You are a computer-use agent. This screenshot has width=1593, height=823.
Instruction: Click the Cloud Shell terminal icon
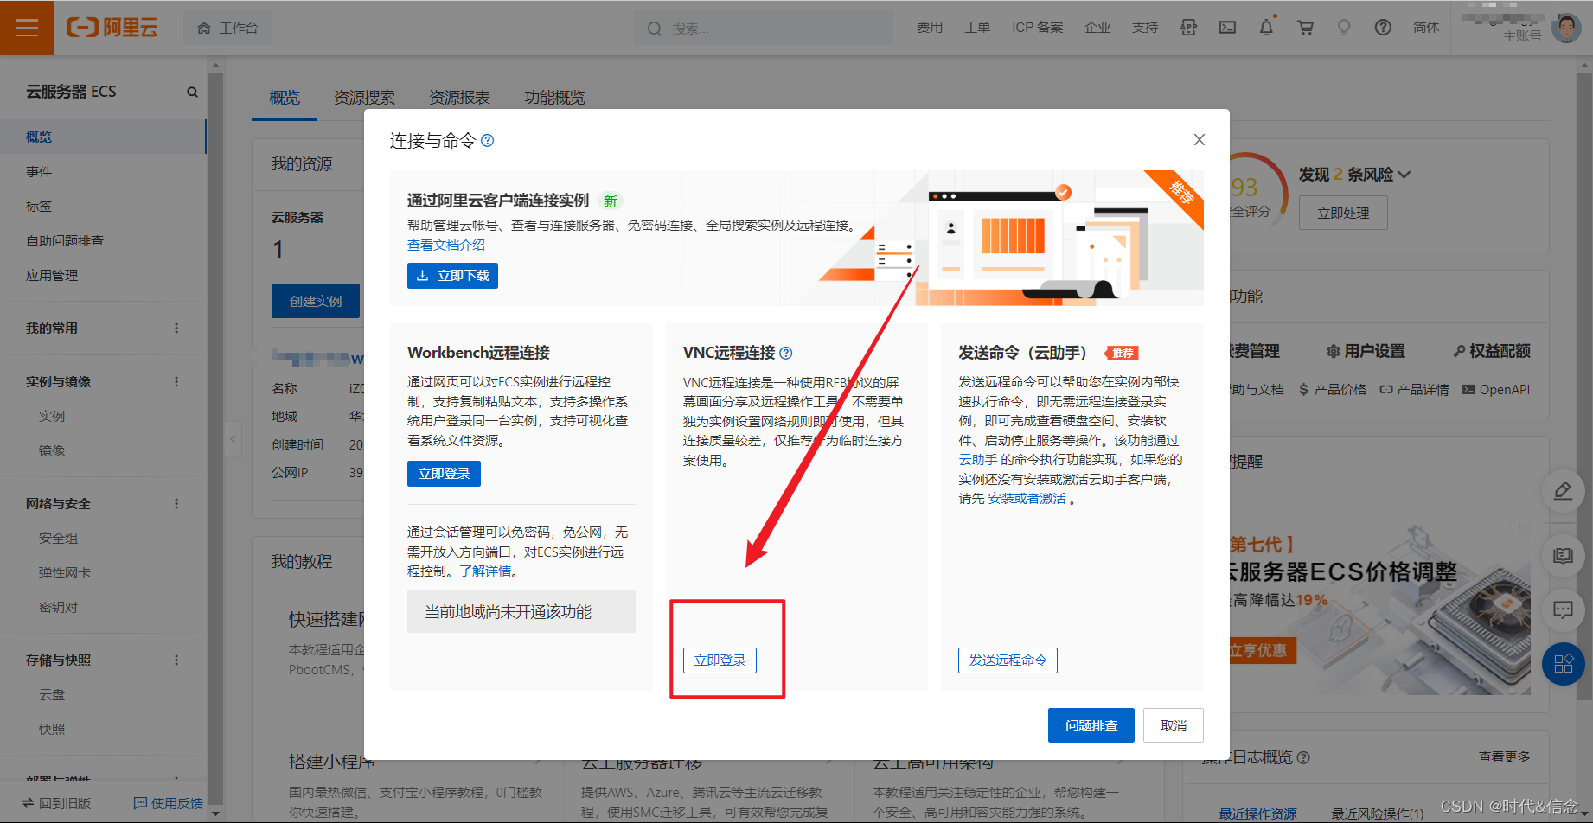click(1227, 28)
